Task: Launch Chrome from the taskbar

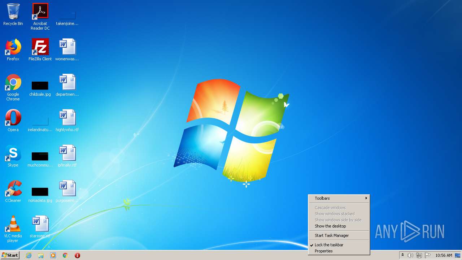Action: click(x=65, y=255)
